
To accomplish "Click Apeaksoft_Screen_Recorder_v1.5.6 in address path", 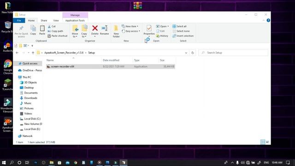I will point(64,53).
